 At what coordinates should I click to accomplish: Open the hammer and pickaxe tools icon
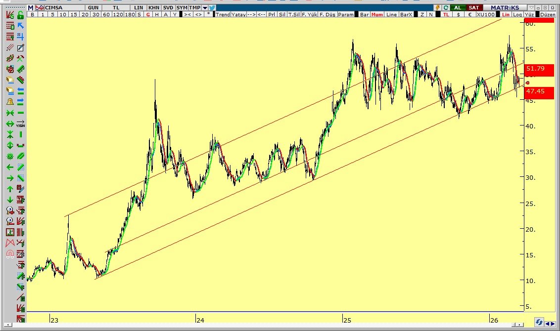tap(20, 58)
